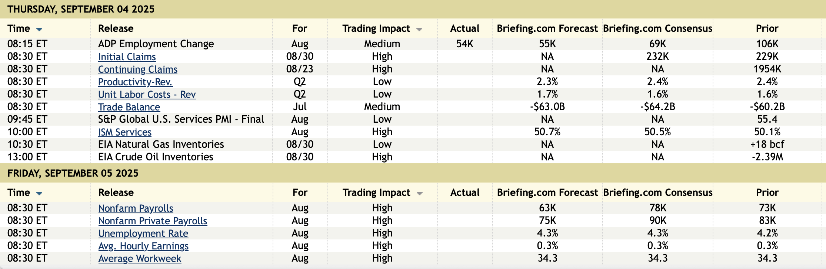Click the Trading Impact sort arrow for Friday

pyautogui.click(x=420, y=193)
